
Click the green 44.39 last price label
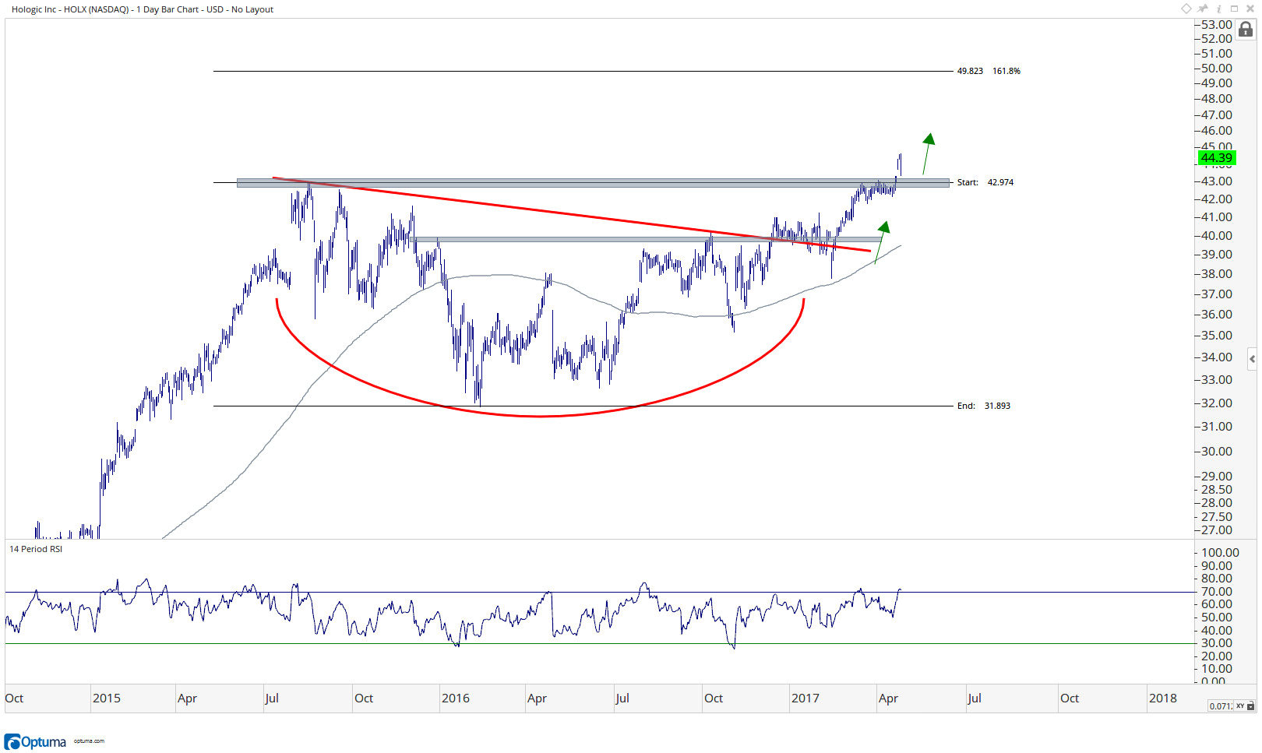click(1217, 158)
